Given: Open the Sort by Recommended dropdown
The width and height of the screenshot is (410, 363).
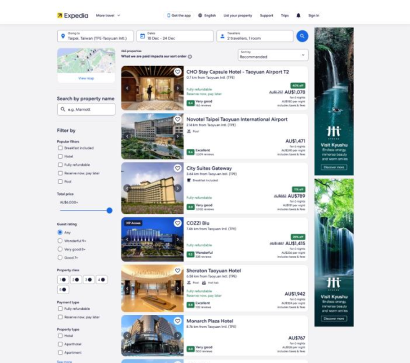Looking at the screenshot, I should 273,55.
